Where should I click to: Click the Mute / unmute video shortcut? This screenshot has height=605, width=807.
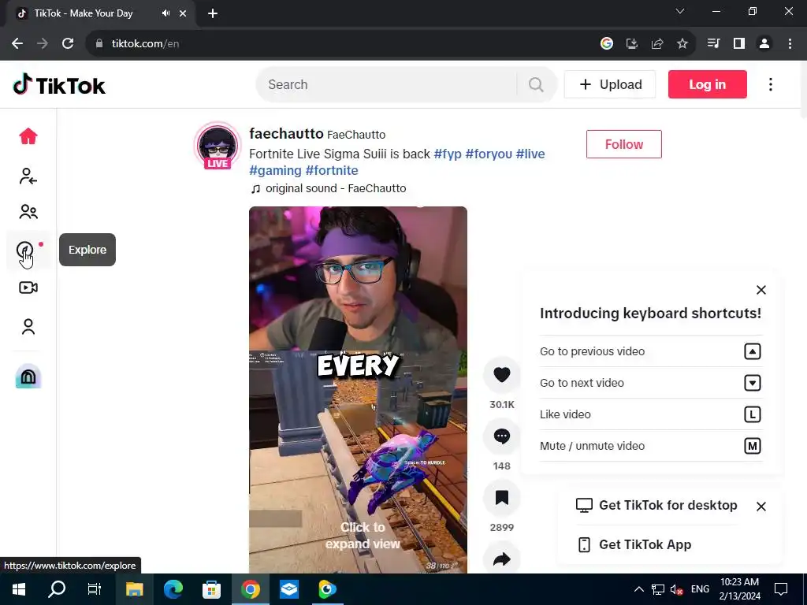point(650,446)
